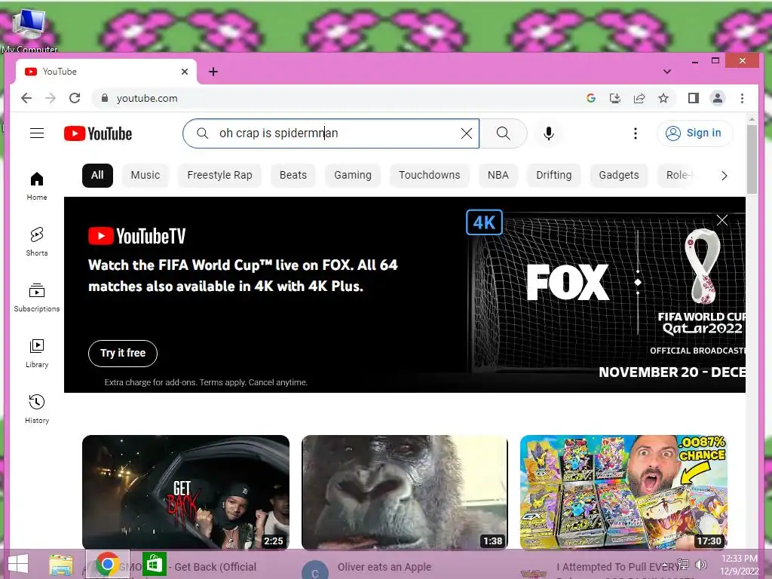Select the NBA filter chip
The width and height of the screenshot is (772, 579).
point(498,175)
